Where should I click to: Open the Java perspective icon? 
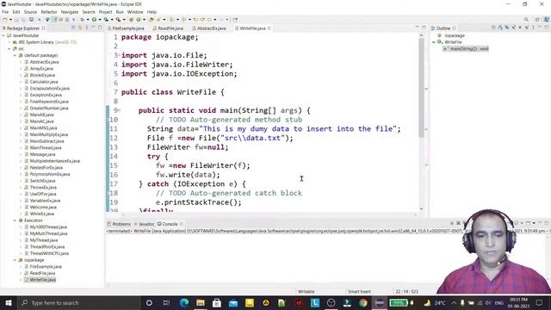pyautogui.click(x=547, y=20)
